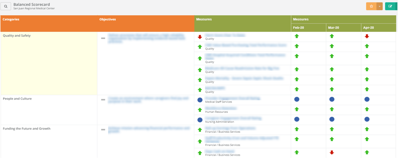Select the Apr-20 green arrow in the Human Resources row
398x158 pixels.
coord(367,109)
